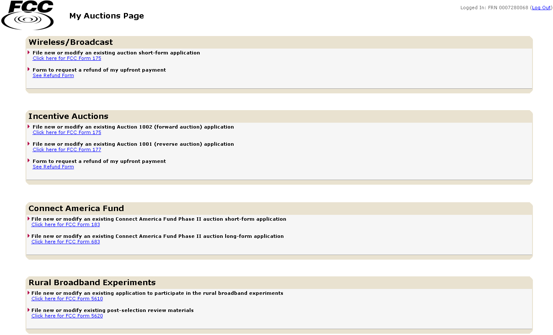Click the Connect America Fund heading
This screenshot has height=335, width=553.
coord(76,209)
